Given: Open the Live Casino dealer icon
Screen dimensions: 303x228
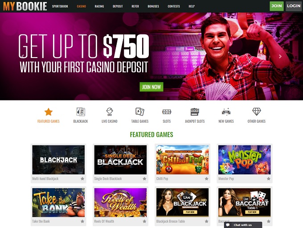Looking at the screenshot, I should tap(110, 112).
